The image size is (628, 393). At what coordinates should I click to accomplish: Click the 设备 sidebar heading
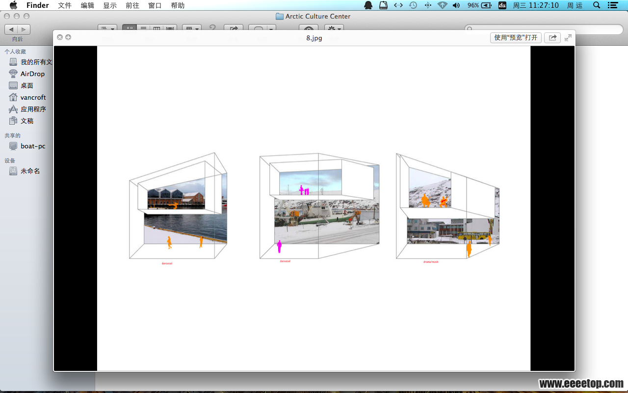10,161
